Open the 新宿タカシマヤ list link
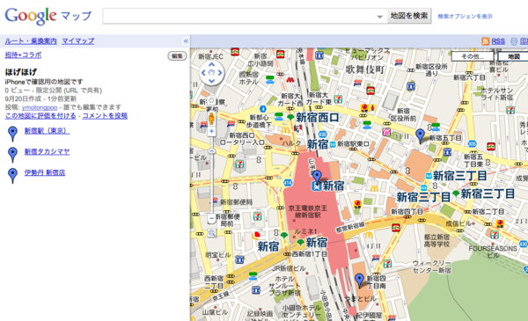 click(47, 152)
